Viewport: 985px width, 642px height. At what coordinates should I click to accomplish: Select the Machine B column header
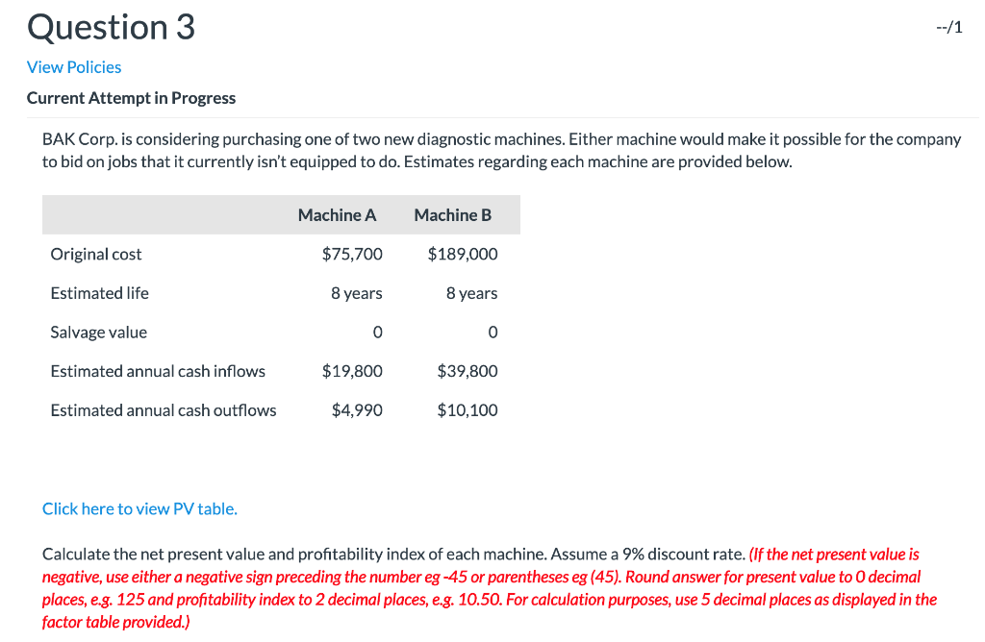click(x=452, y=214)
